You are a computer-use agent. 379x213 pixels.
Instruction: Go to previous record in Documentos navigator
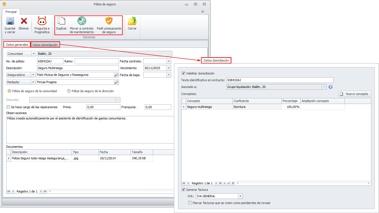pyautogui.click(x=13, y=191)
